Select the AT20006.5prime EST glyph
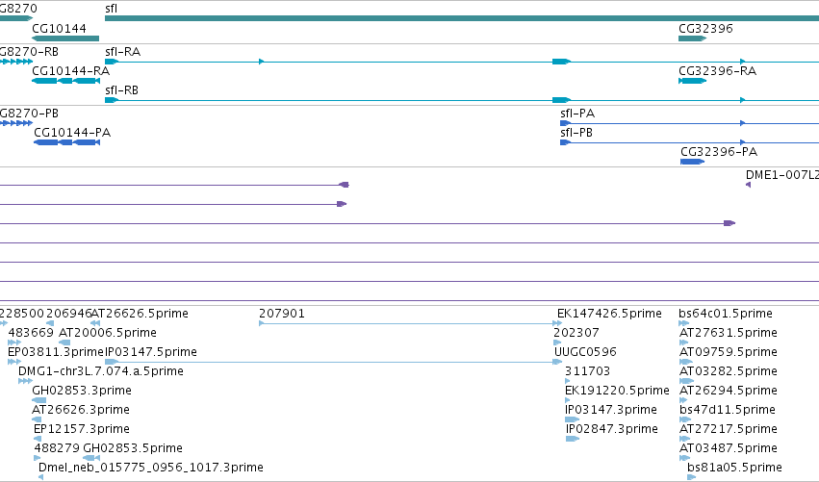Screen dimensions: 819x482 click(64, 342)
